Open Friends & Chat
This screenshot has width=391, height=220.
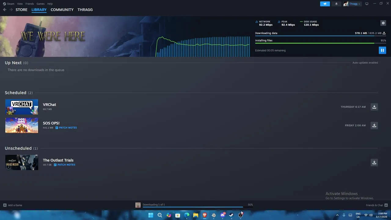(377, 205)
